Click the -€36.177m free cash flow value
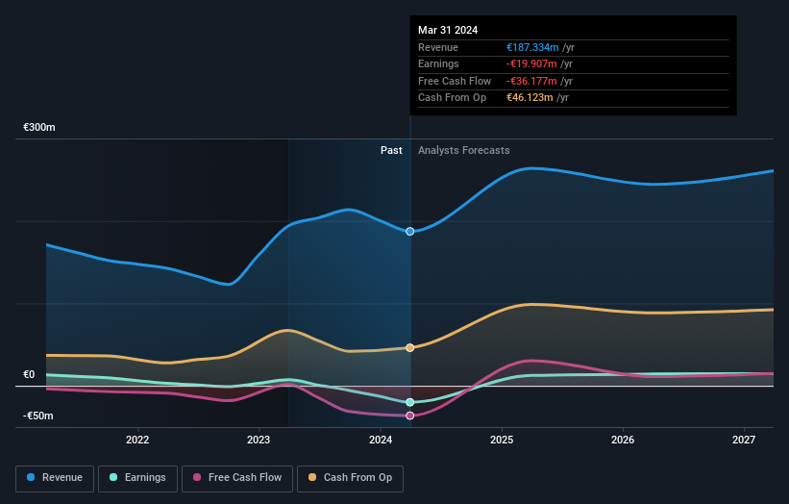Image resolution: width=789 pixels, height=504 pixels. coord(531,81)
